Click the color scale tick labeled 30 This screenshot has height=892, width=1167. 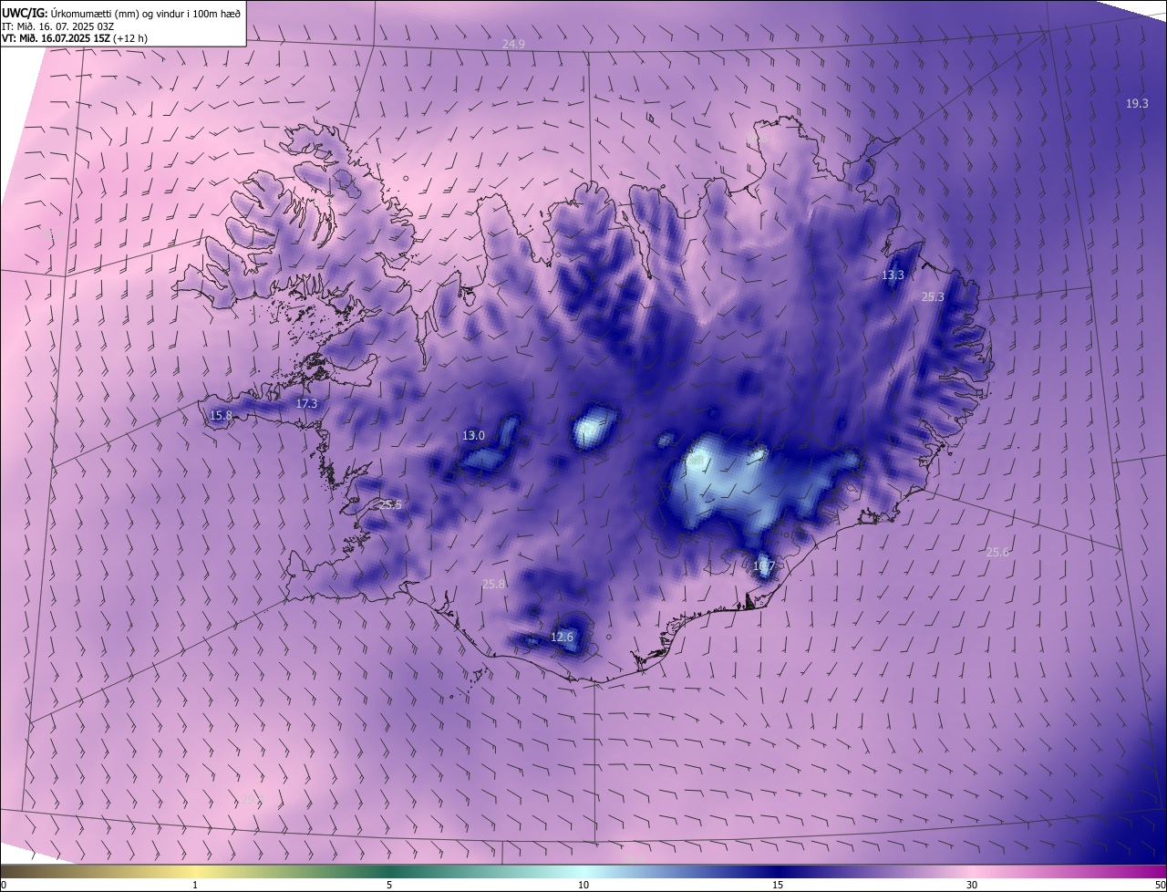point(972,885)
